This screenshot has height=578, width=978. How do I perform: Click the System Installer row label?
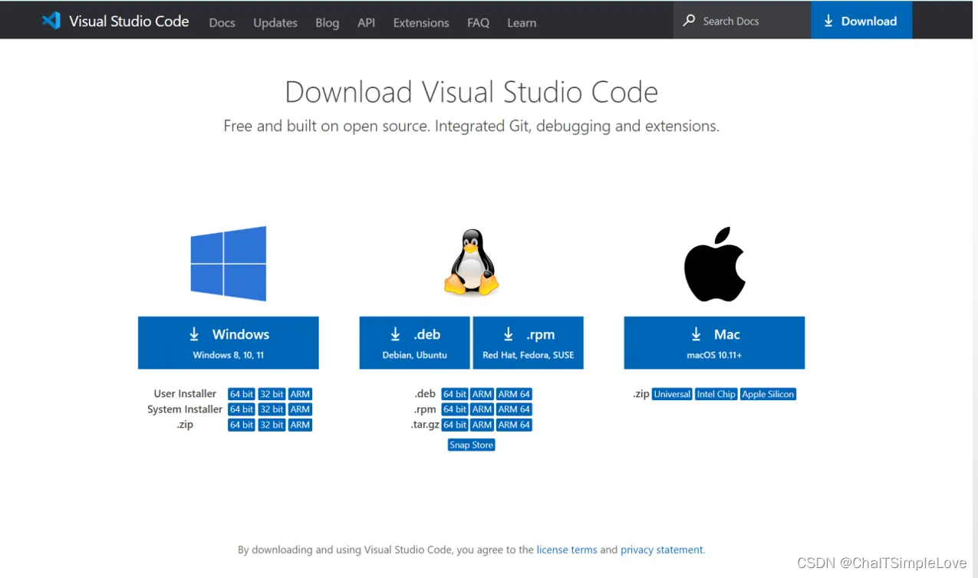[185, 409]
